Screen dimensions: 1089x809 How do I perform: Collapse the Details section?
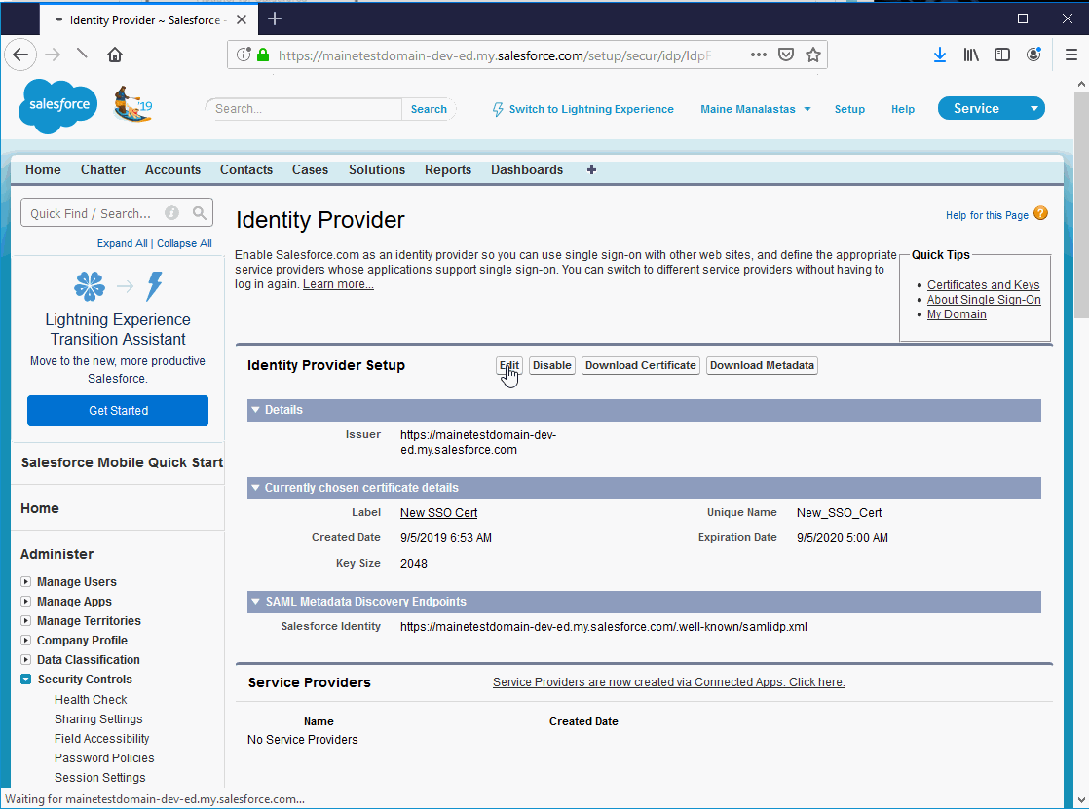click(x=255, y=410)
